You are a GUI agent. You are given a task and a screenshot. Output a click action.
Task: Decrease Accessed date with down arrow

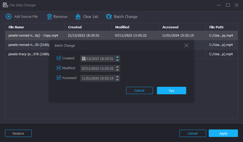118,80
